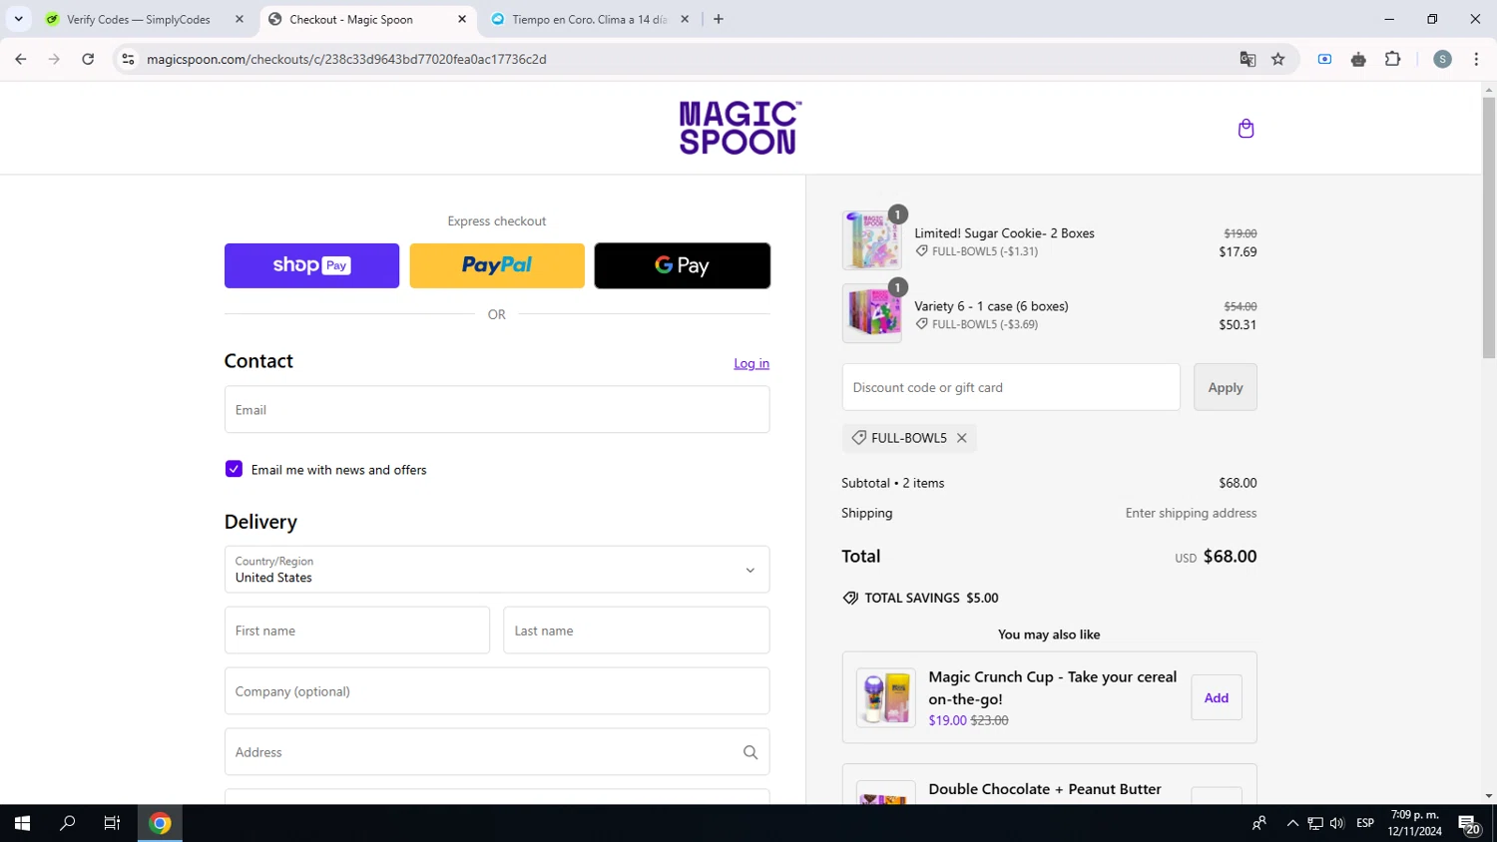Open the notification center icon
Screen dimensions: 1497x842
point(1468,824)
